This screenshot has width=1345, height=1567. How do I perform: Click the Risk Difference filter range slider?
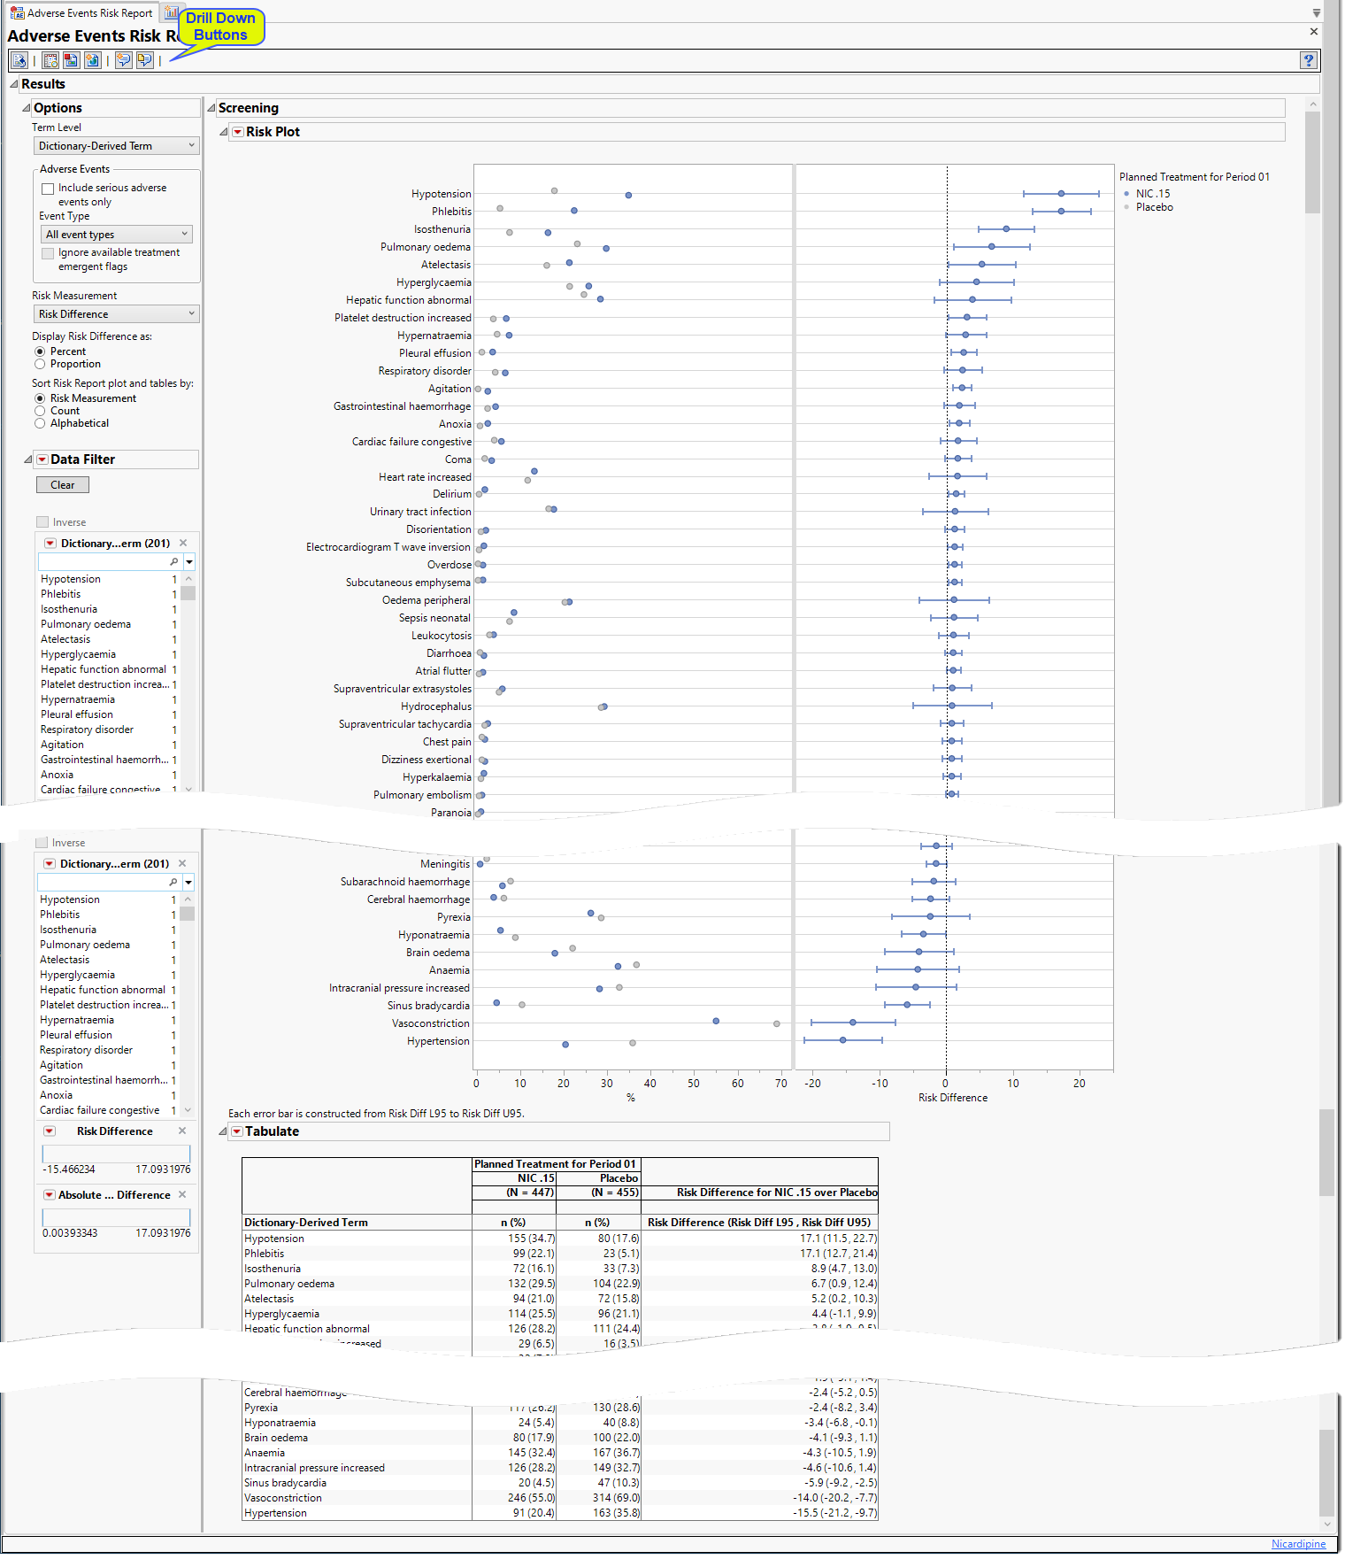116,1154
